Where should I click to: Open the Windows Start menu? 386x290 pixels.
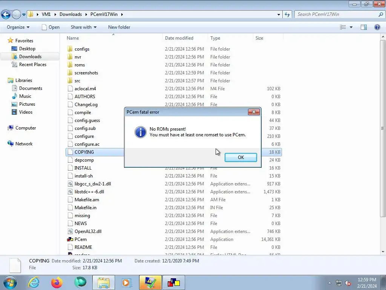tap(9, 282)
